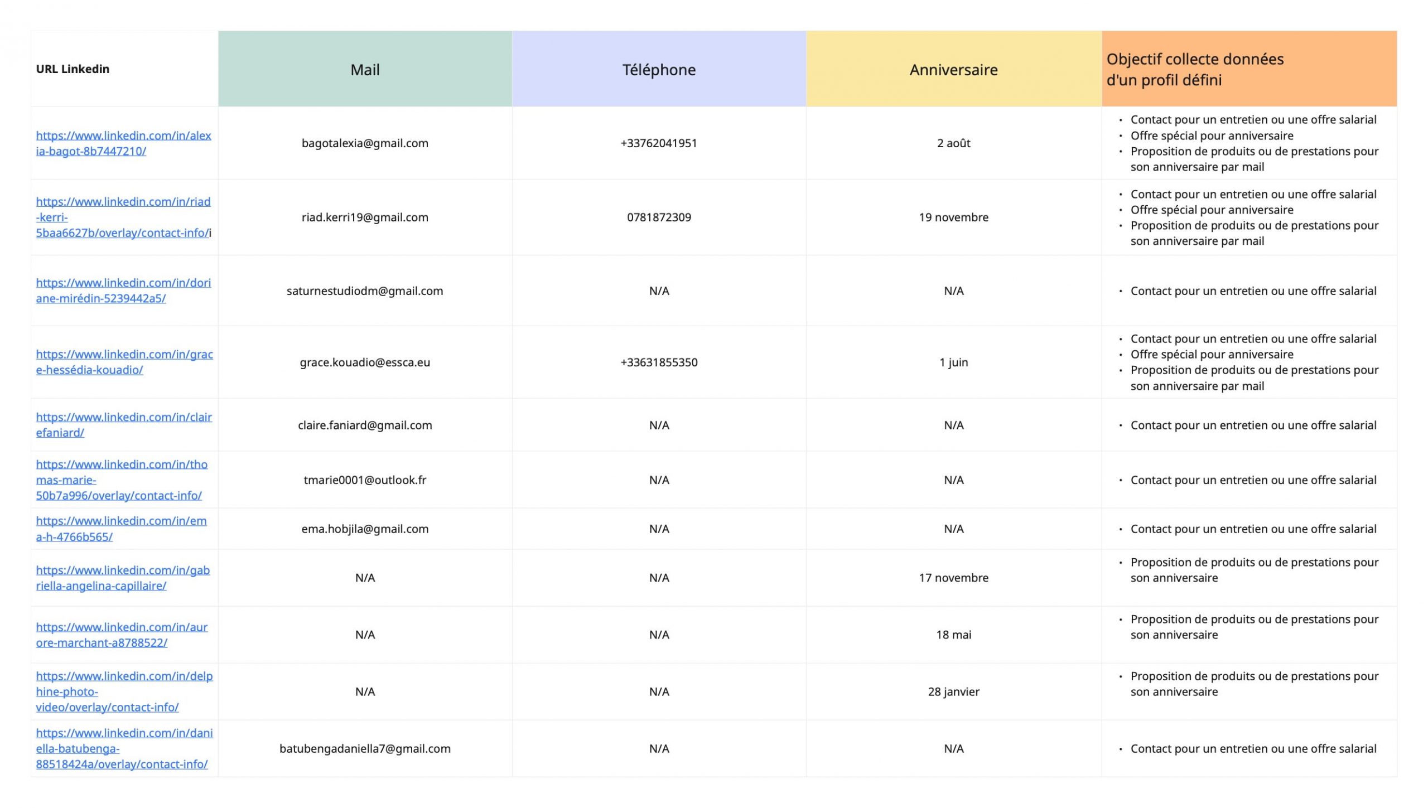Click the +33631855350 phone number cell
Image resolution: width=1428 pixels, height=808 pixels.
pyautogui.click(x=659, y=362)
